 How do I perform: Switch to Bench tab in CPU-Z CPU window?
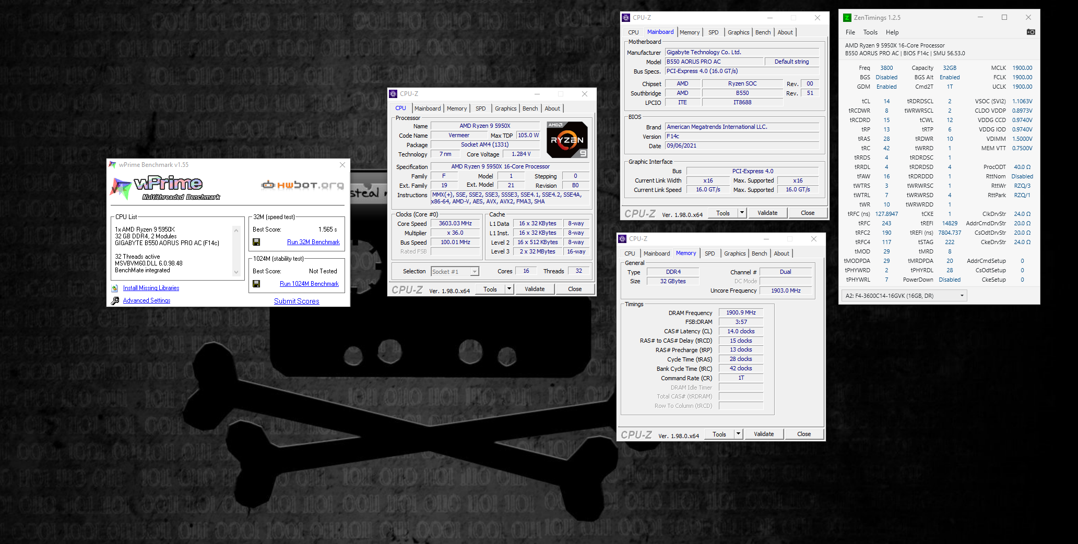coord(530,108)
